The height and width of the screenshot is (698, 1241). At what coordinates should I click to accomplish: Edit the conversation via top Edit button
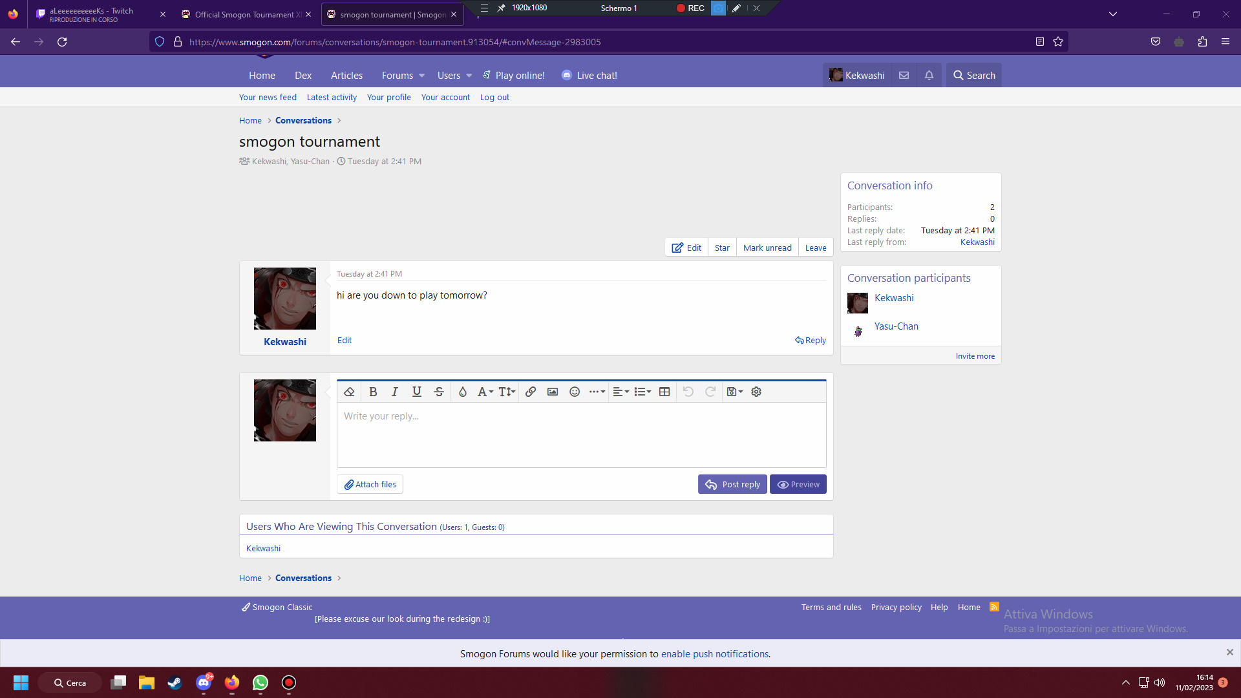(x=686, y=248)
